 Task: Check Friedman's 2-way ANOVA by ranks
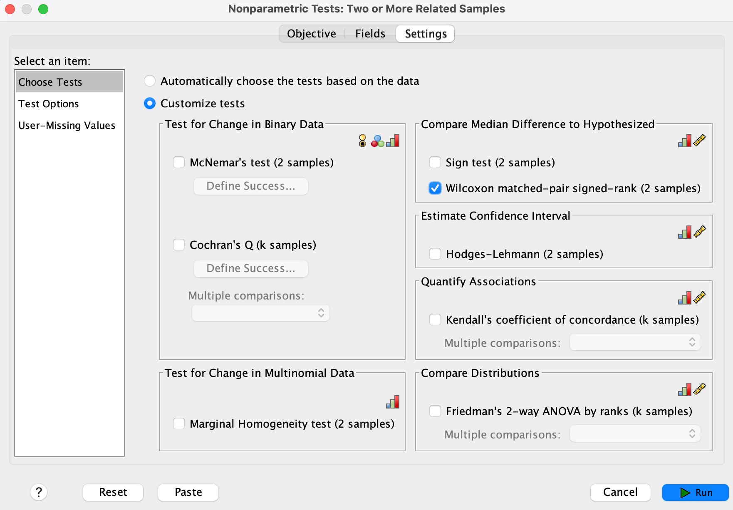[435, 411]
